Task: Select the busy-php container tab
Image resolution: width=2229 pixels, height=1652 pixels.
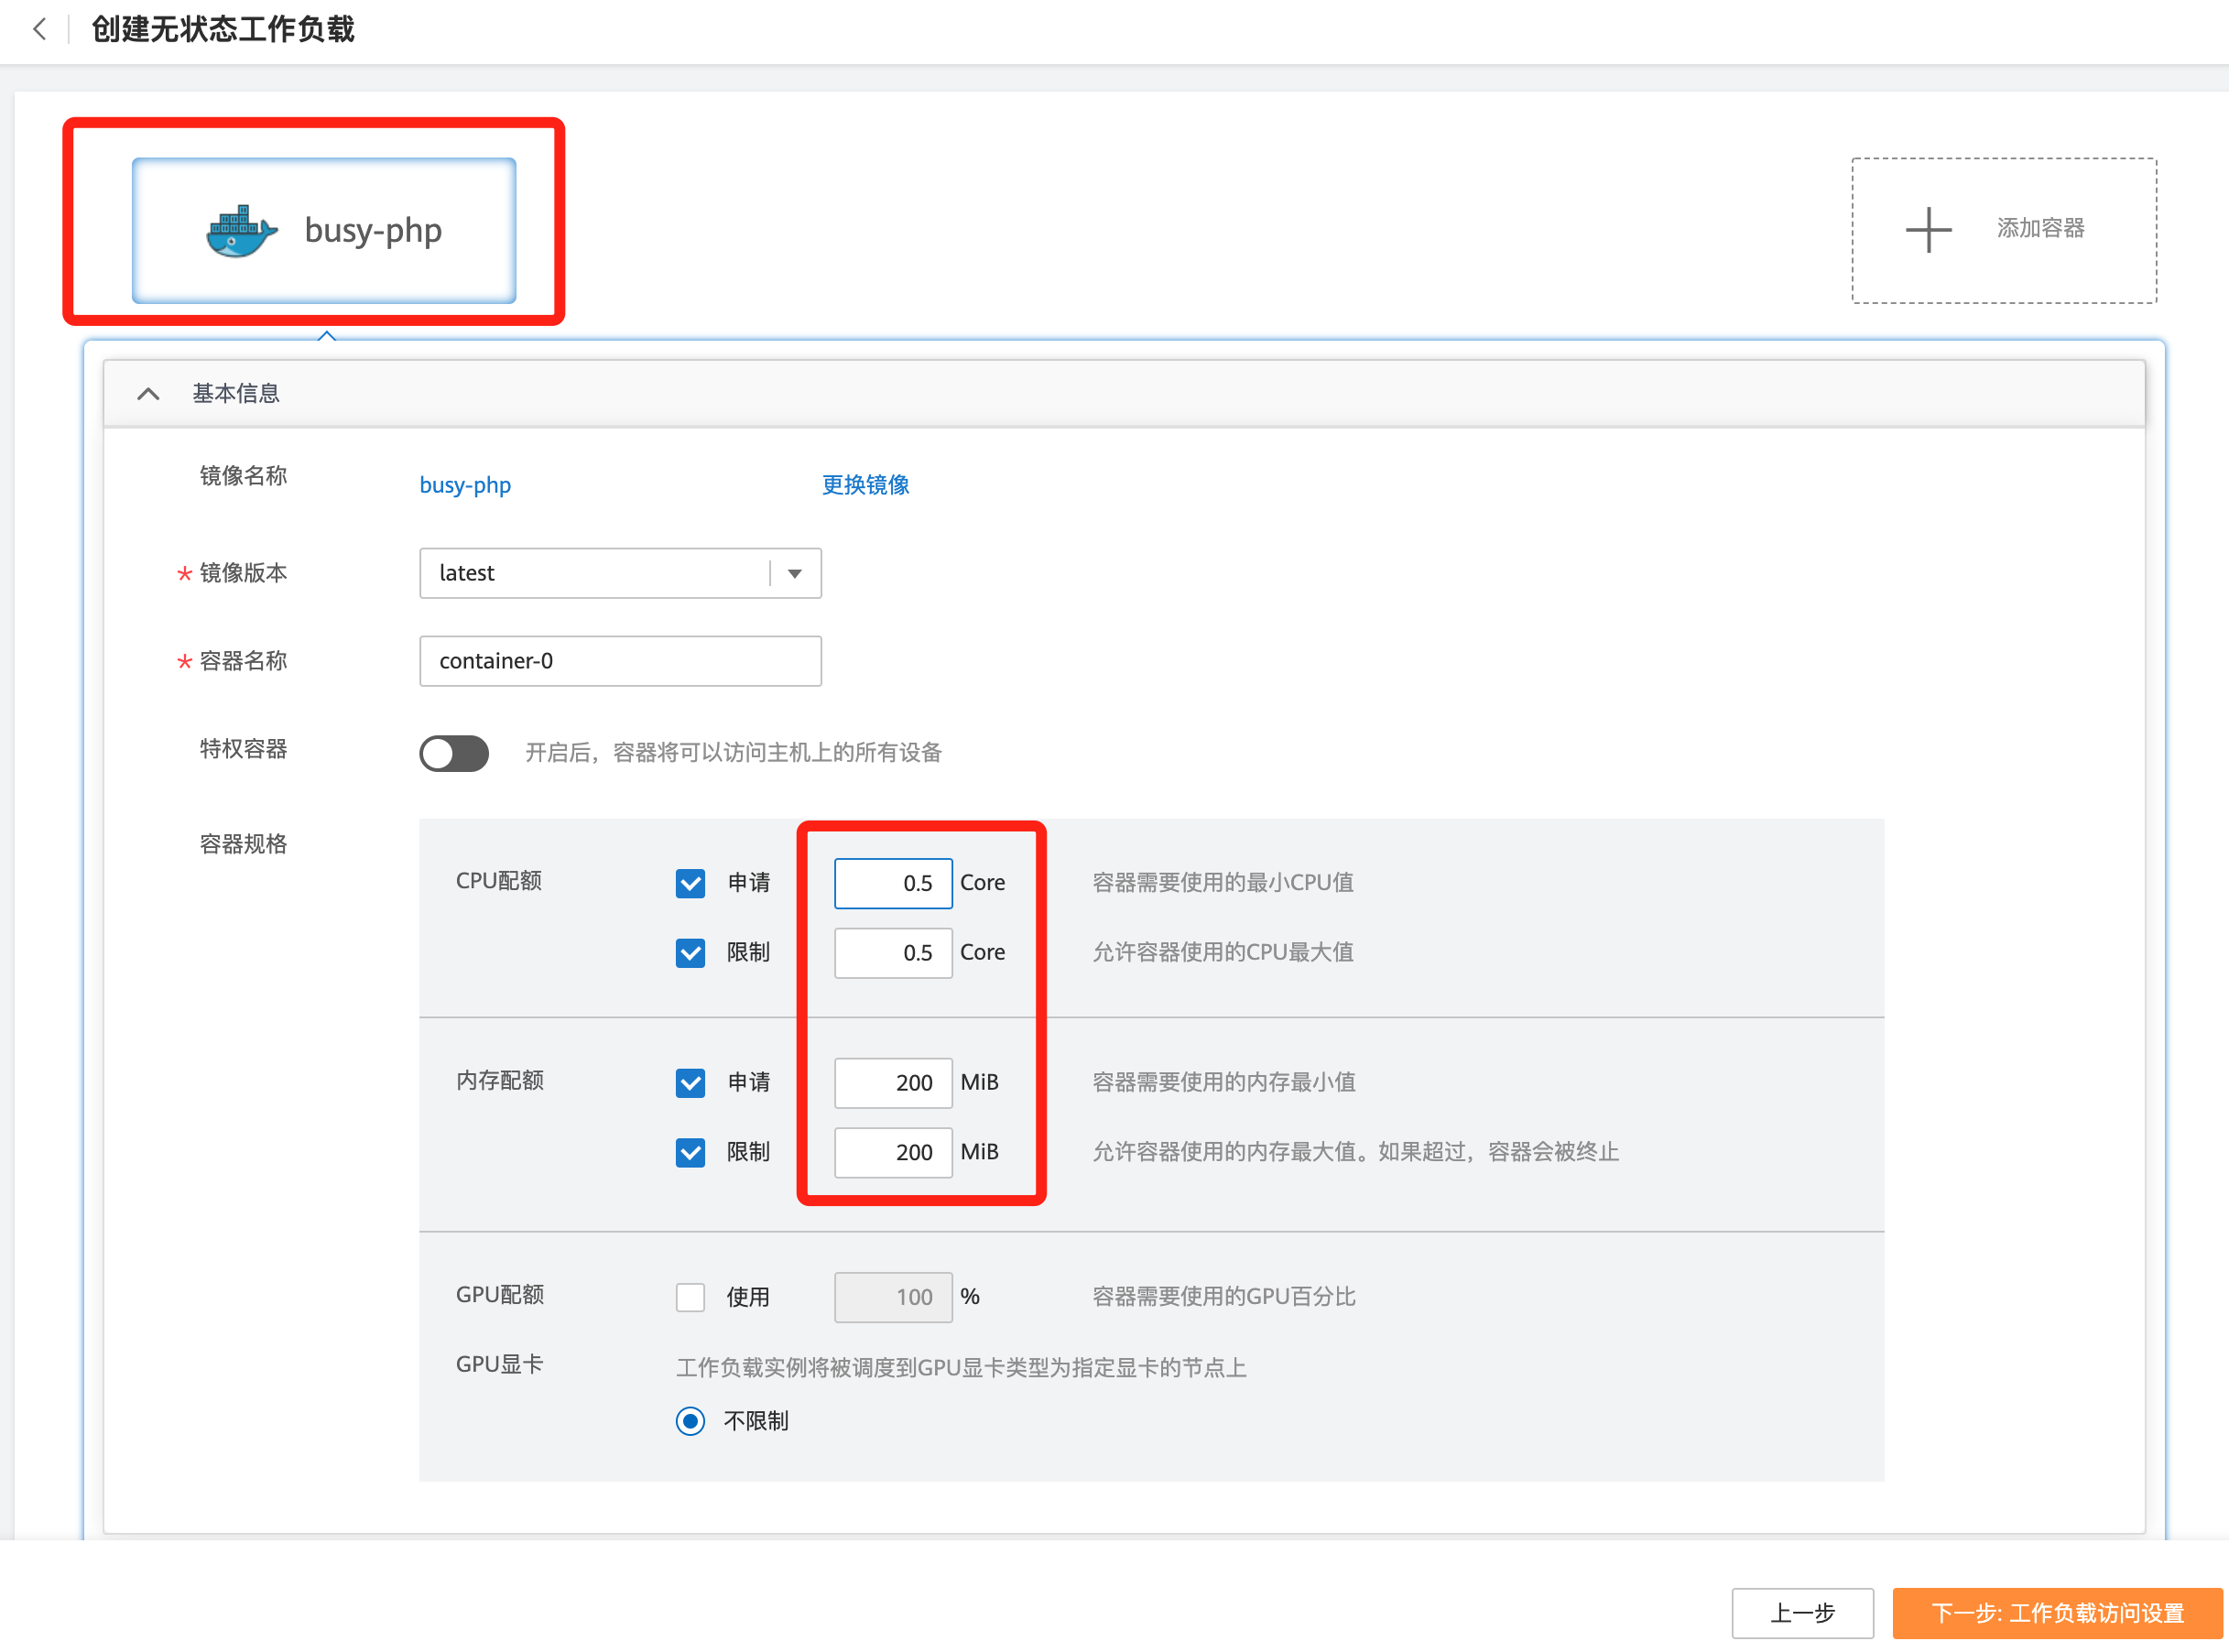Action: tap(373, 231)
